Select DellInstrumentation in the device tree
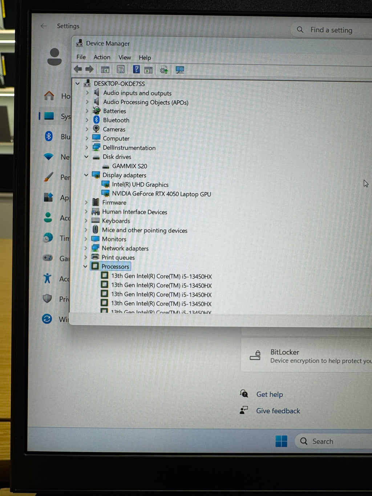Viewport: 372px width, 496px height. (129, 148)
